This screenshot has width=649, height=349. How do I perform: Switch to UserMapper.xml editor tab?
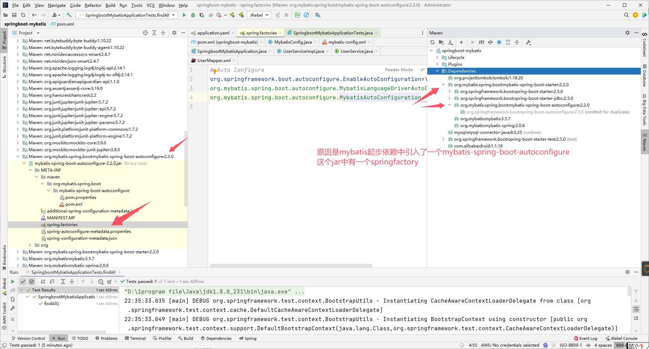[214, 61]
